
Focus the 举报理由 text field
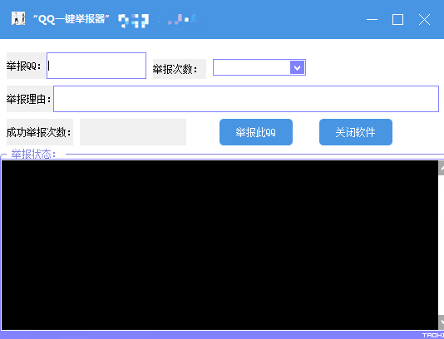246,99
